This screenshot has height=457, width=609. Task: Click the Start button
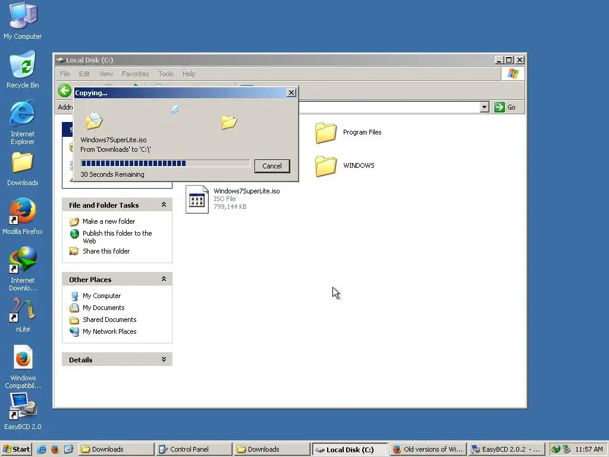click(x=16, y=449)
